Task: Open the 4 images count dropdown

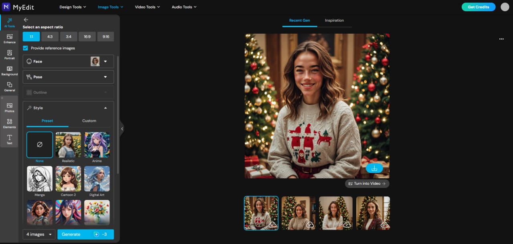Action: [x=38, y=234]
